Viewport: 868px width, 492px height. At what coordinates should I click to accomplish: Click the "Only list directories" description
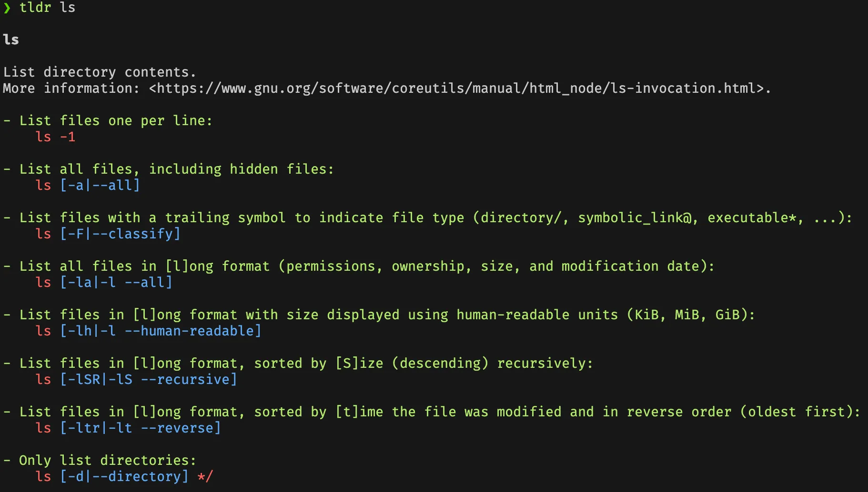pos(107,461)
